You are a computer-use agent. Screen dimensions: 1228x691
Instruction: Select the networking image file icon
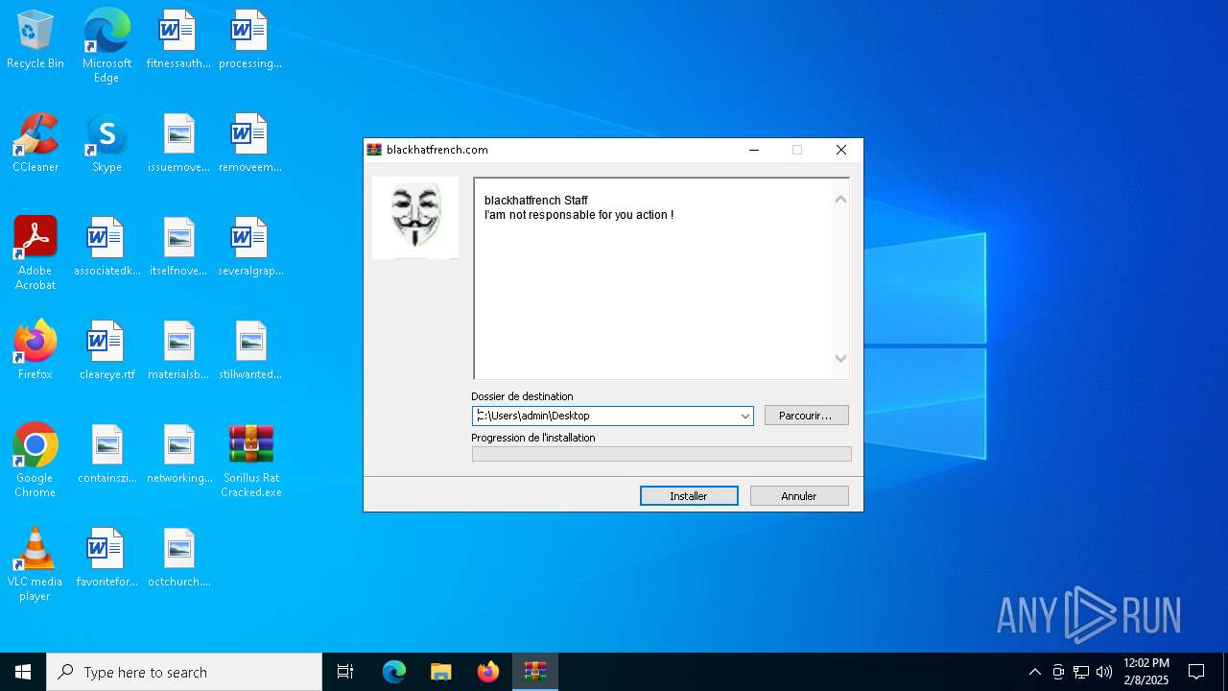coord(178,454)
